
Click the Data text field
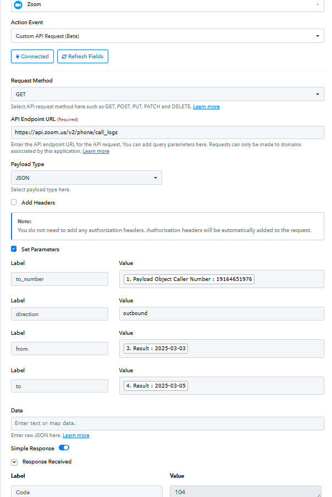(x=167, y=423)
